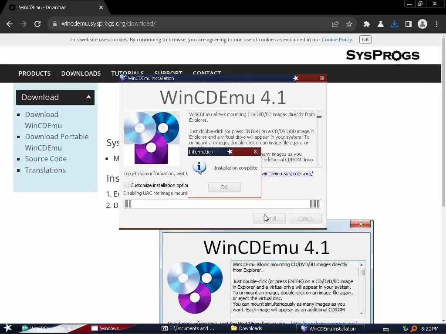The height and width of the screenshot is (334, 446).
Task: Click Download WinCDEmu sidebar link
Action: point(43,120)
